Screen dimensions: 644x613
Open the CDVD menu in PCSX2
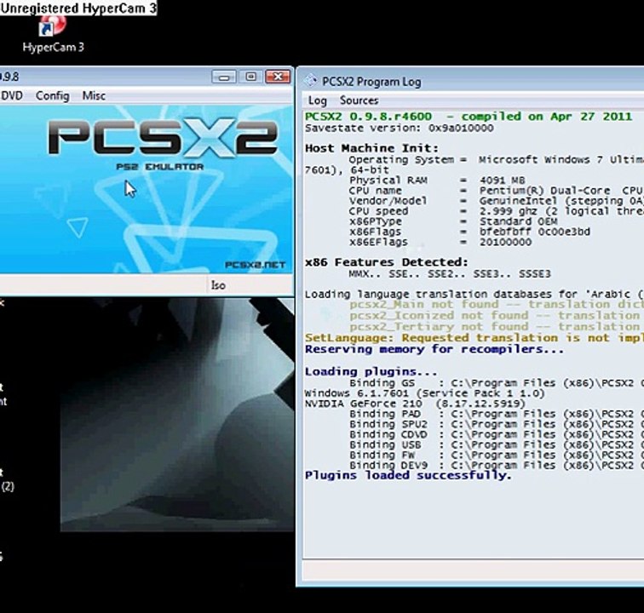click(x=12, y=95)
